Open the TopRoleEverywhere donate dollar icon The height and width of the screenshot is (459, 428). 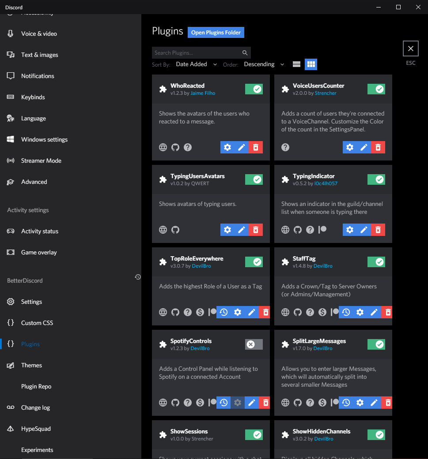(x=200, y=312)
